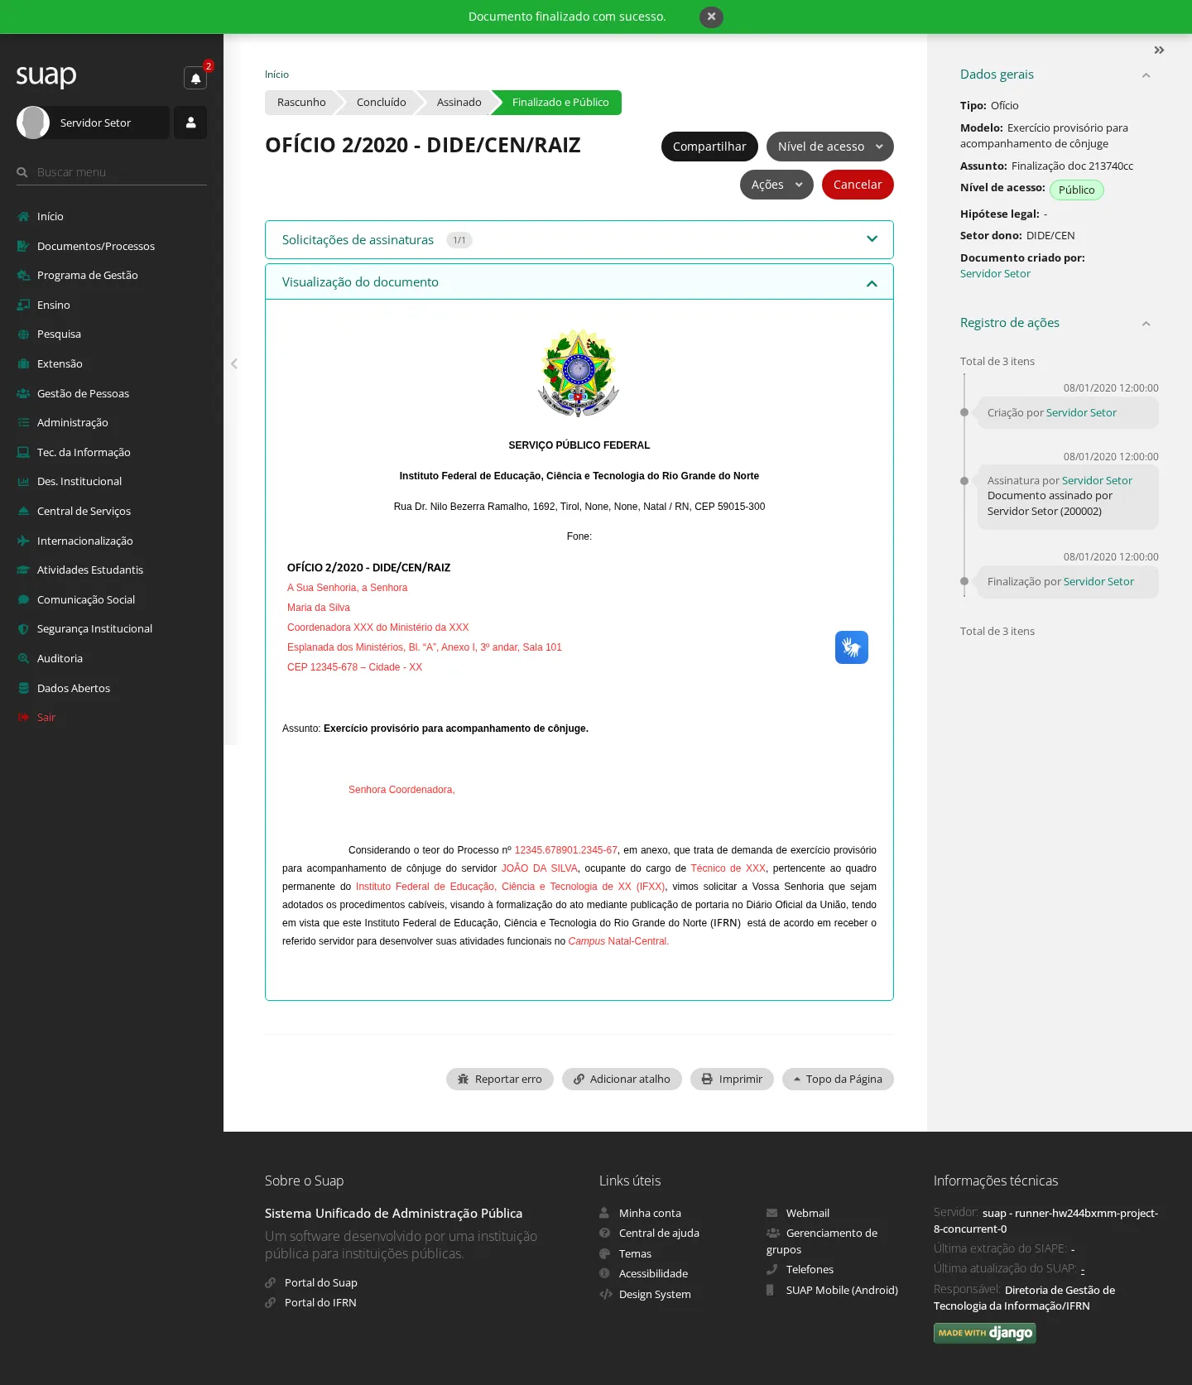The width and height of the screenshot is (1192, 1385).
Task: Open the Início menu item
Action: (x=112, y=216)
